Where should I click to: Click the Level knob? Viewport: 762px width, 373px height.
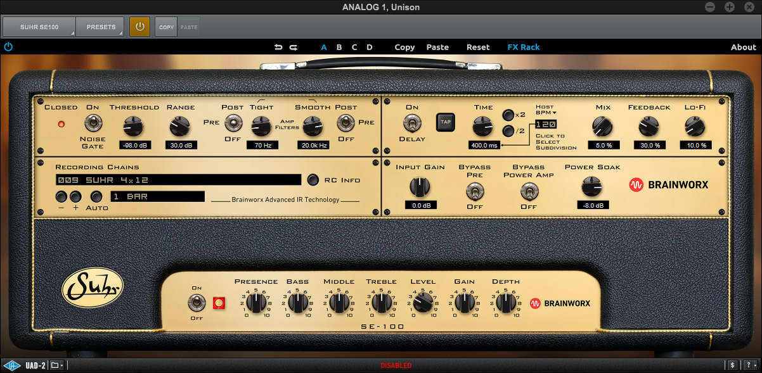[423, 303]
